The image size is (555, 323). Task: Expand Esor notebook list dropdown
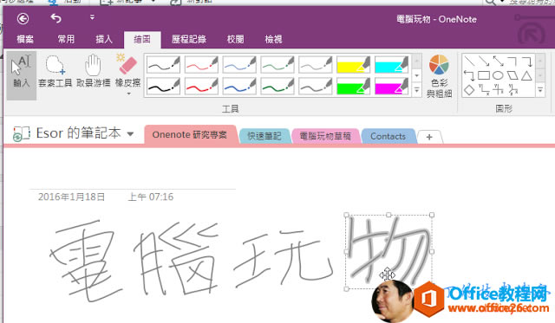pos(130,134)
